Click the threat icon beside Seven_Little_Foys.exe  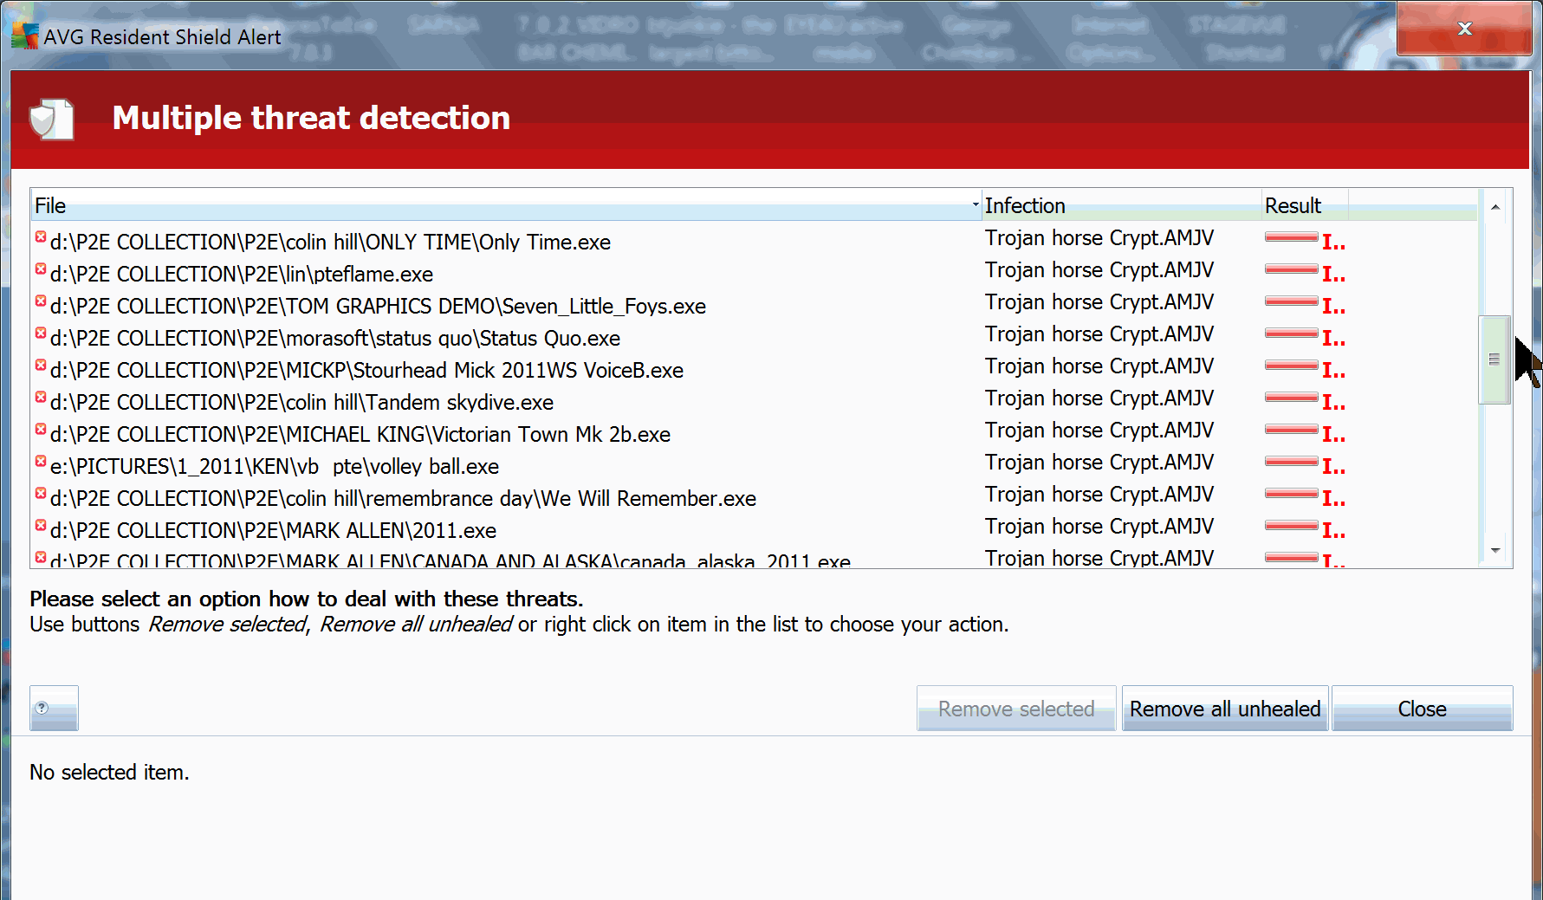pos(41,301)
